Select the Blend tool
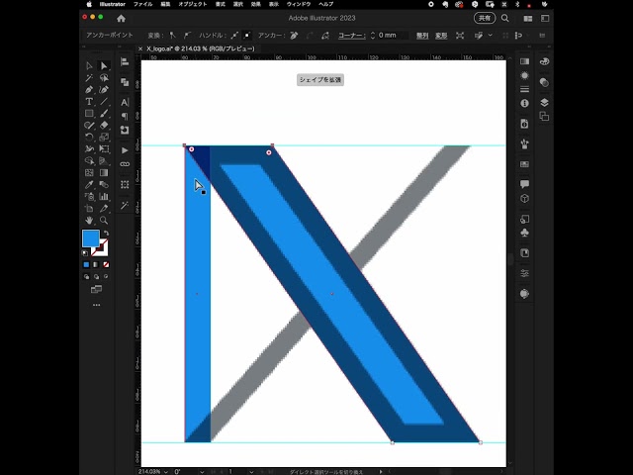The height and width of the screenshot is (475, 633). [104, 185]
